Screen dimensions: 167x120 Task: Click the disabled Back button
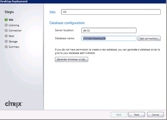pyautogui.click(x=119, y=115)
